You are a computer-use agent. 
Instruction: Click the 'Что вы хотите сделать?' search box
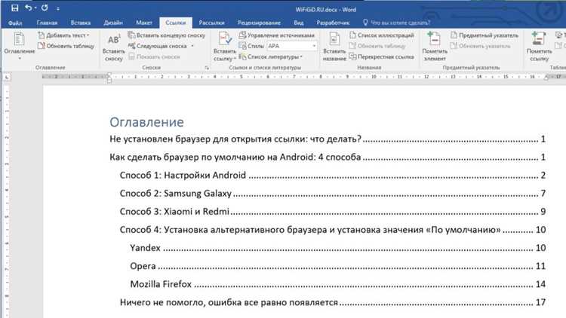[x=397, y=23]
